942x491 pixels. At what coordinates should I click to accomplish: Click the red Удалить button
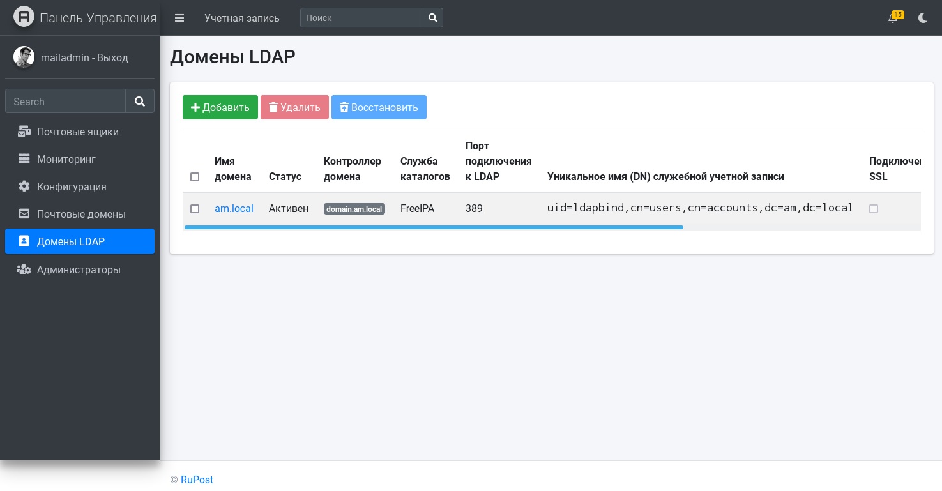[x=294, y=107]
